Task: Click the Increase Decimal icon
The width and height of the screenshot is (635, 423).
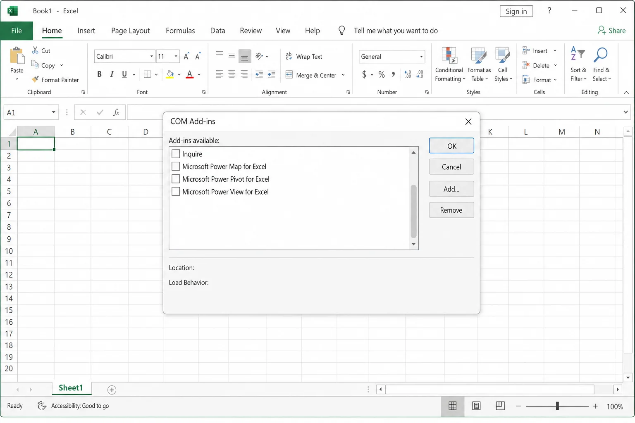Action: pyautogui.click(x=408, y=74)
